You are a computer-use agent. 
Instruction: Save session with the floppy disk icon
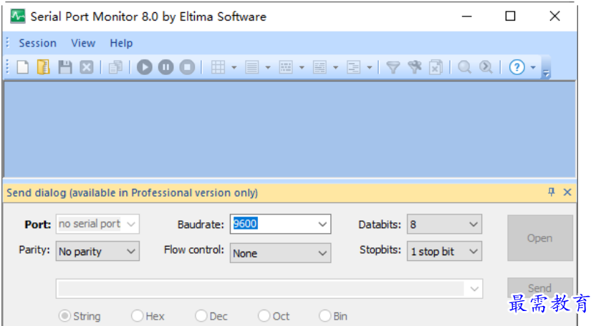(65, 67)
